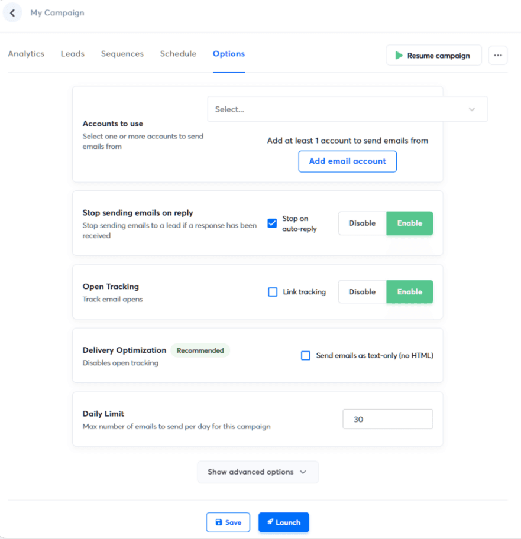
Task: Click the save disk icon on Save button
Action: (219, 522)
